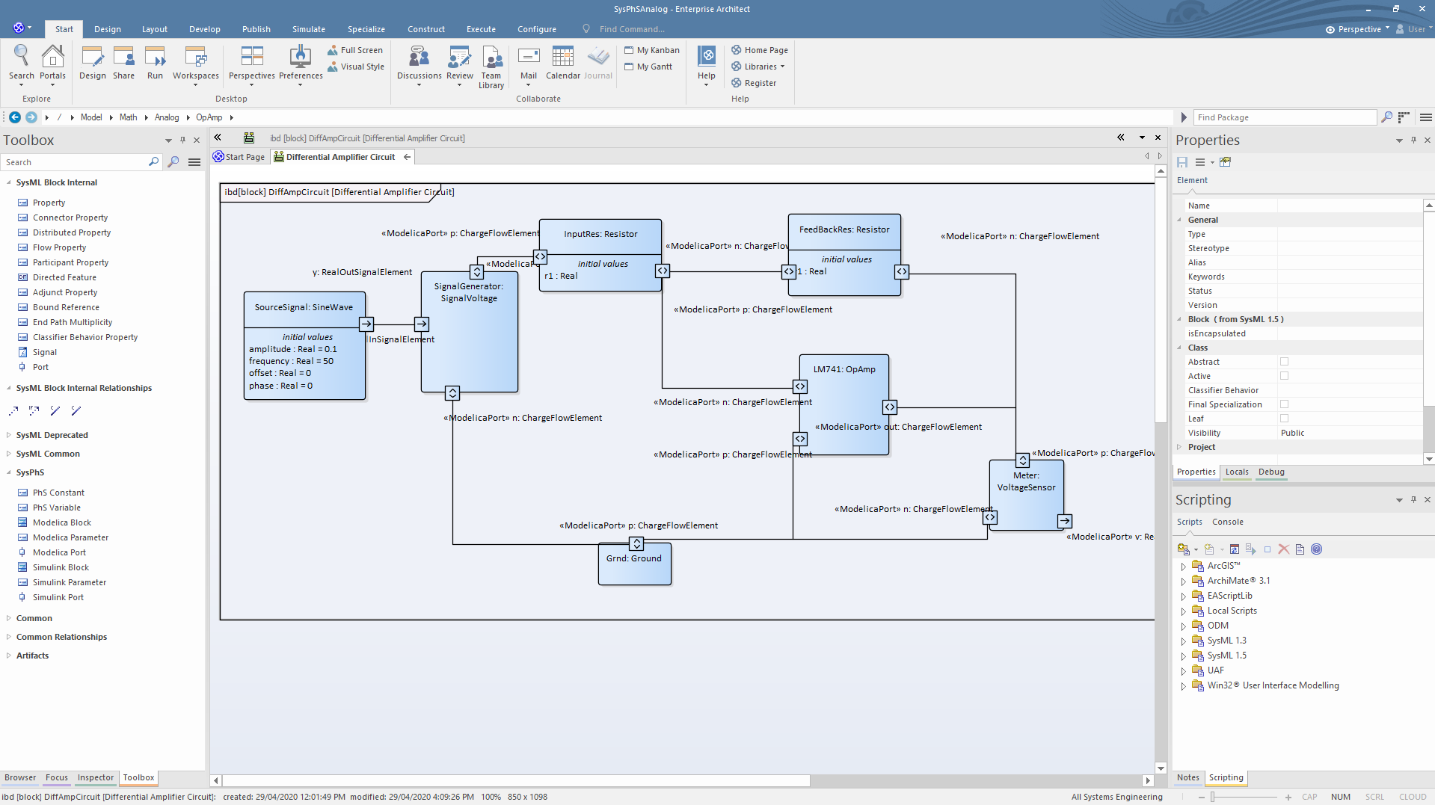This screenshot has width=1435, height=805.
Task: Open the Calendar tool in Collaborate
Action: pos(562,58)
